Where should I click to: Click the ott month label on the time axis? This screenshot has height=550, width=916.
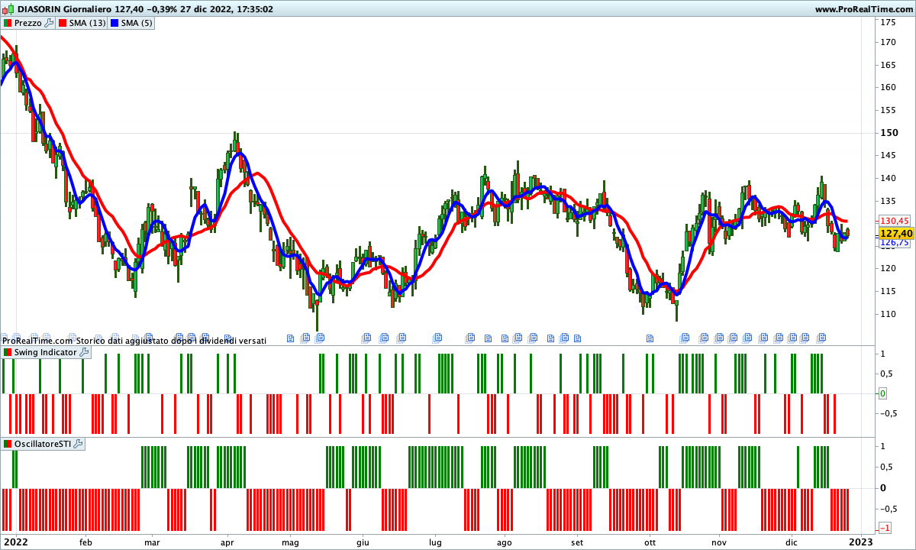[x=650, y=542]
